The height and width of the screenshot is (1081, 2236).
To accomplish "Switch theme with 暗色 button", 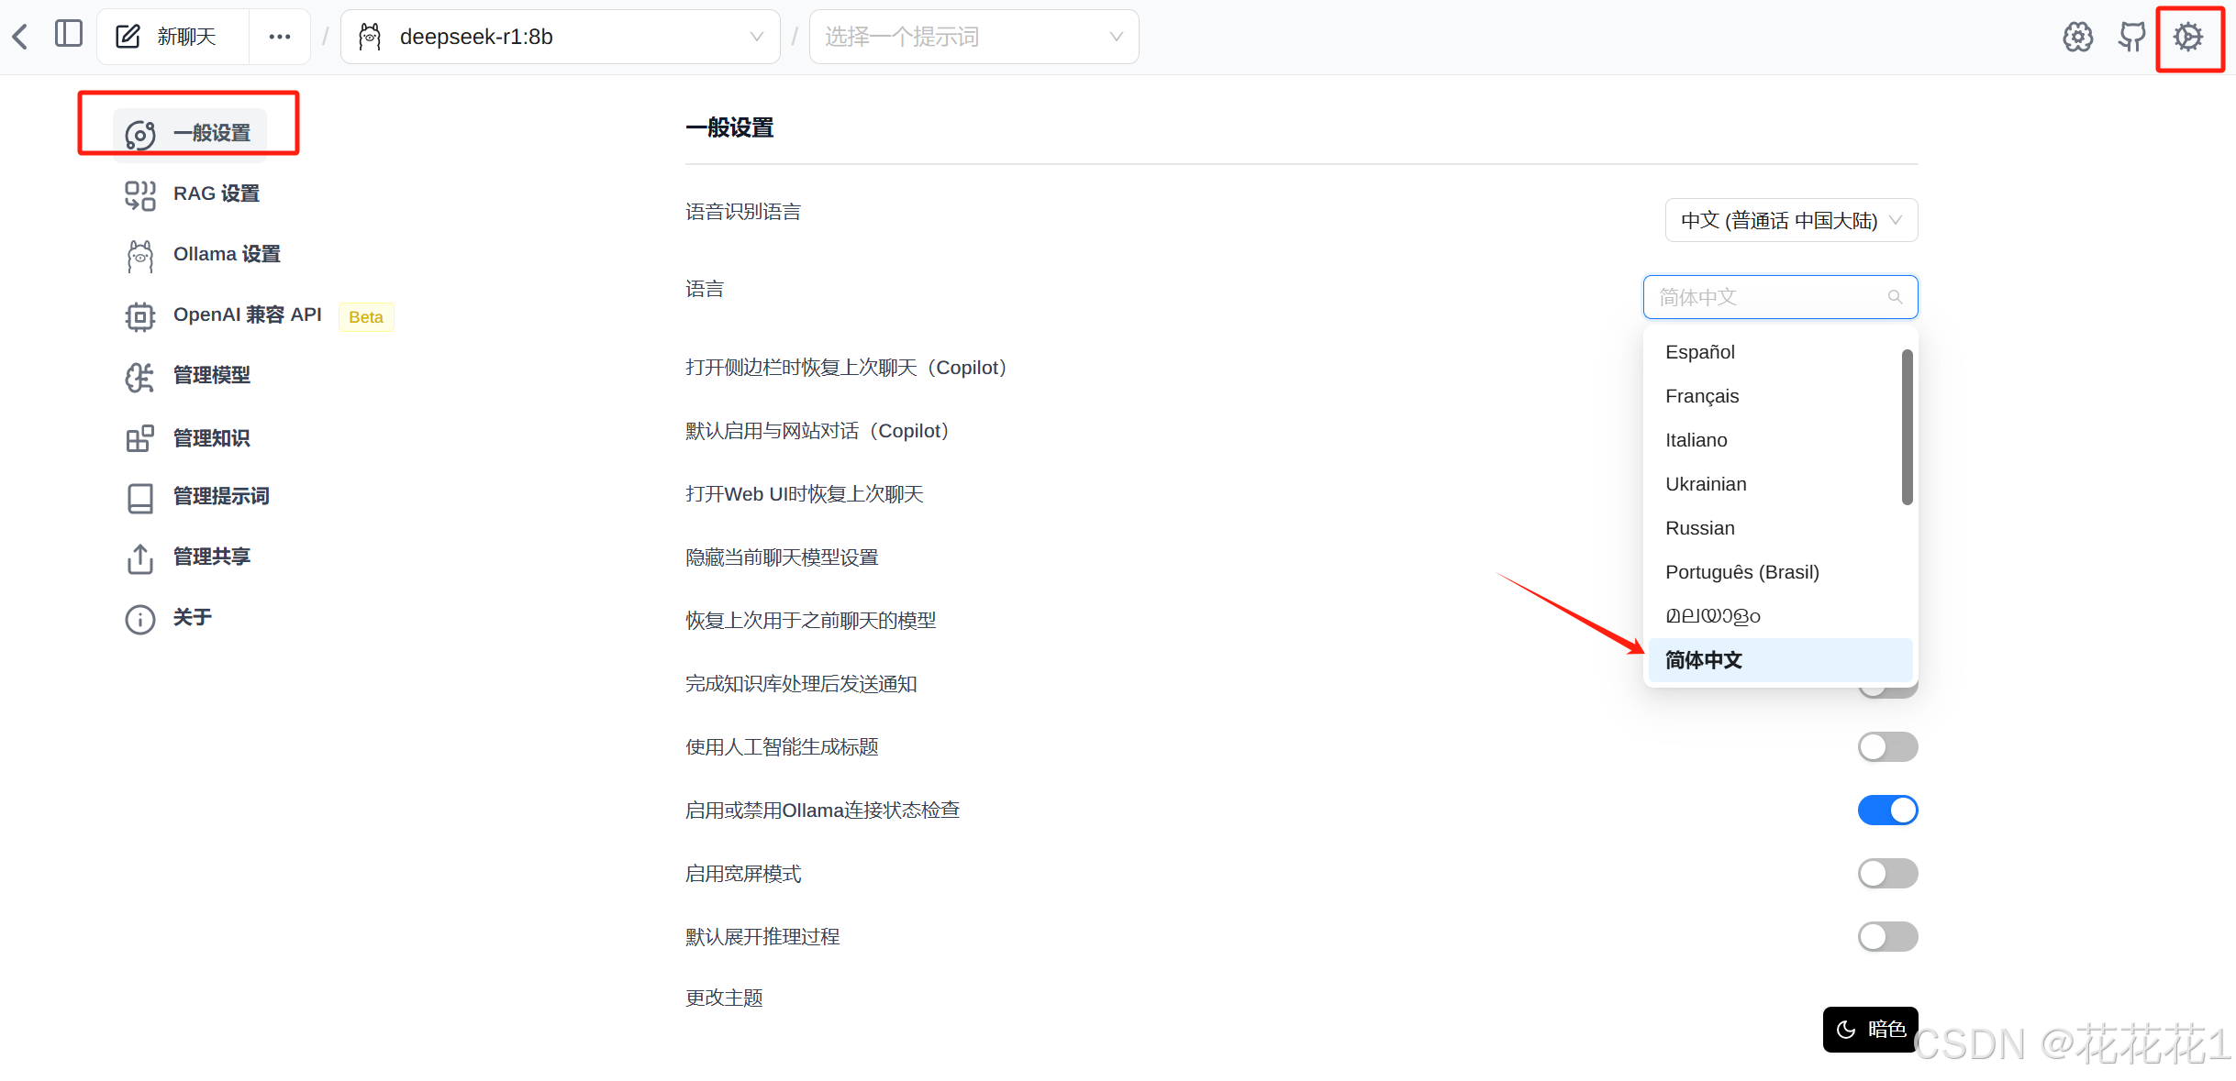I will (x=1870, y=1029).
